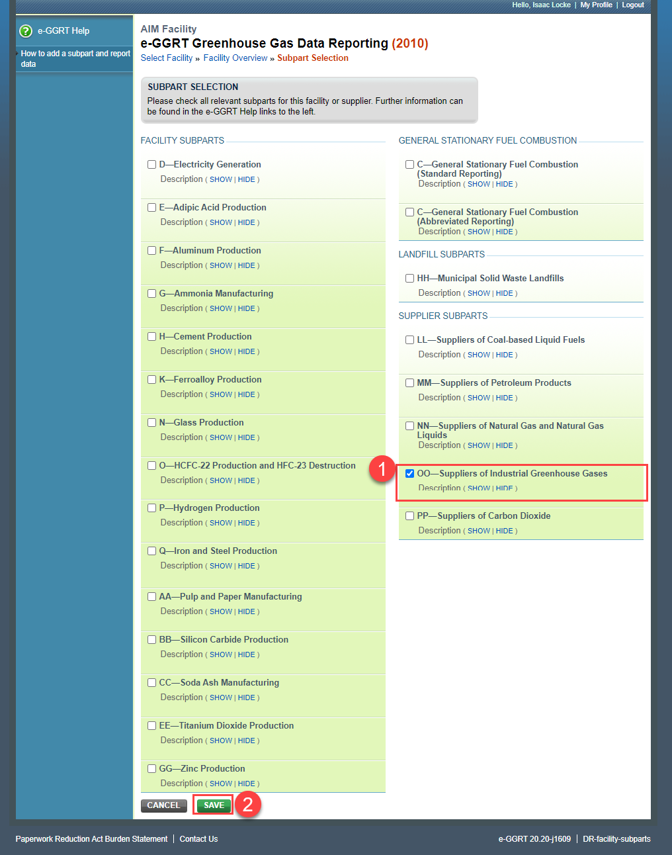Show the description for GG—Zinc Production
This screenshot has height=855, width=672.
point(220,783)
